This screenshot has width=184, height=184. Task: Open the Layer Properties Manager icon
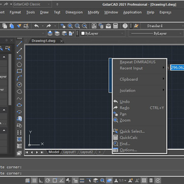[x=50, y=33]
